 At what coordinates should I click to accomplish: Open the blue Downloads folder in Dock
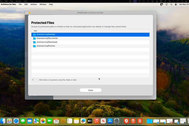click(149, 121)
